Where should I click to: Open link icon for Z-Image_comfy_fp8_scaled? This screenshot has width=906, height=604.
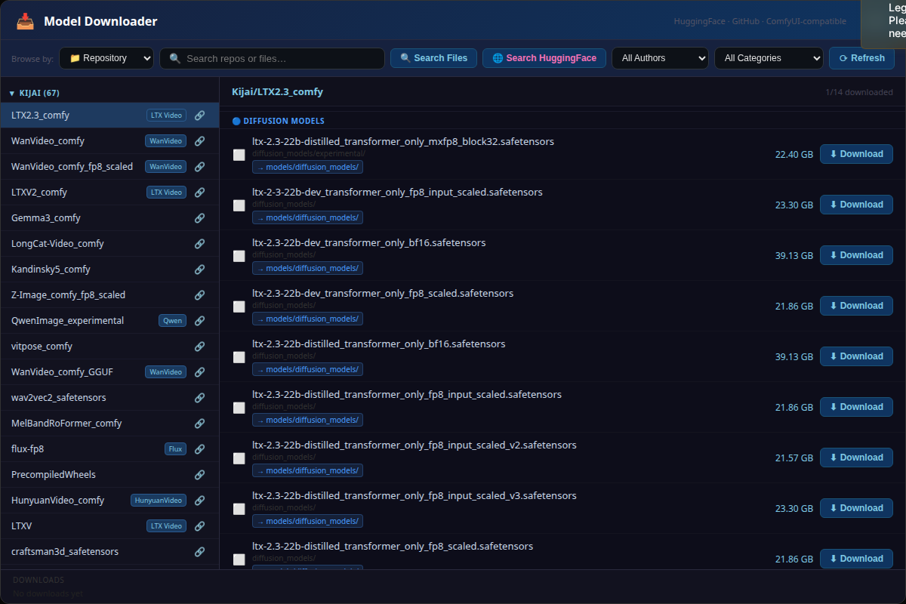199,295
